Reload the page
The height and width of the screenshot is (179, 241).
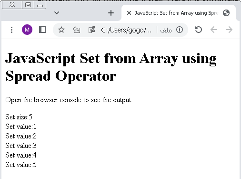coord(199,30)
